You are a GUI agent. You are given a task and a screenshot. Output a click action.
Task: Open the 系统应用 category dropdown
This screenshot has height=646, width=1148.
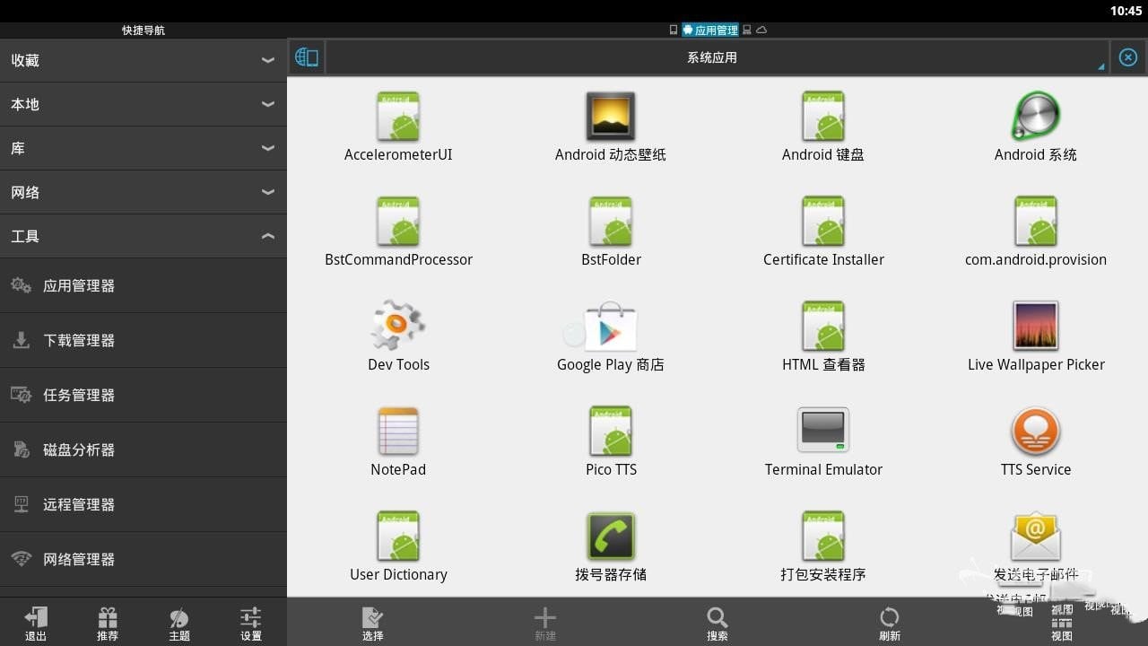coord(717,57)
